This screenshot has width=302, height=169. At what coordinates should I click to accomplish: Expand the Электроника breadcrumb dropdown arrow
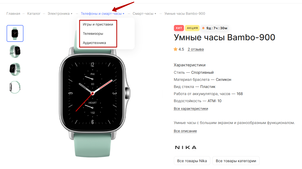(71, 14)
